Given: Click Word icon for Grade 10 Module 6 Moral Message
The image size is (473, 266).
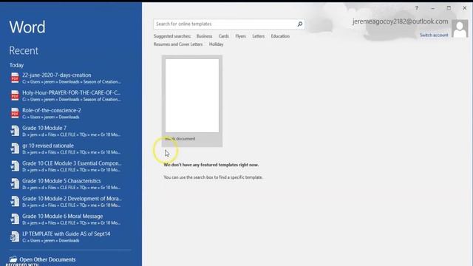Looking at the screenshot, I should click(15, 219).
